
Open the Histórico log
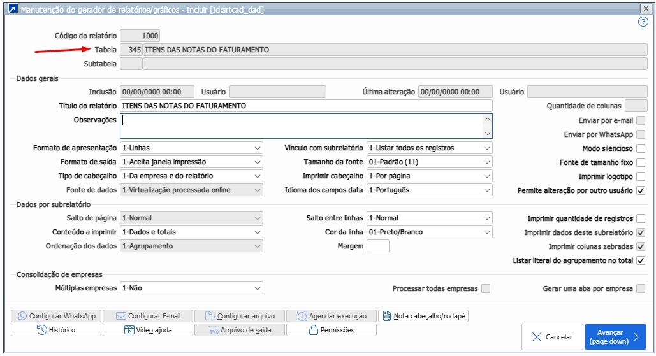click(x=56, y=330)
